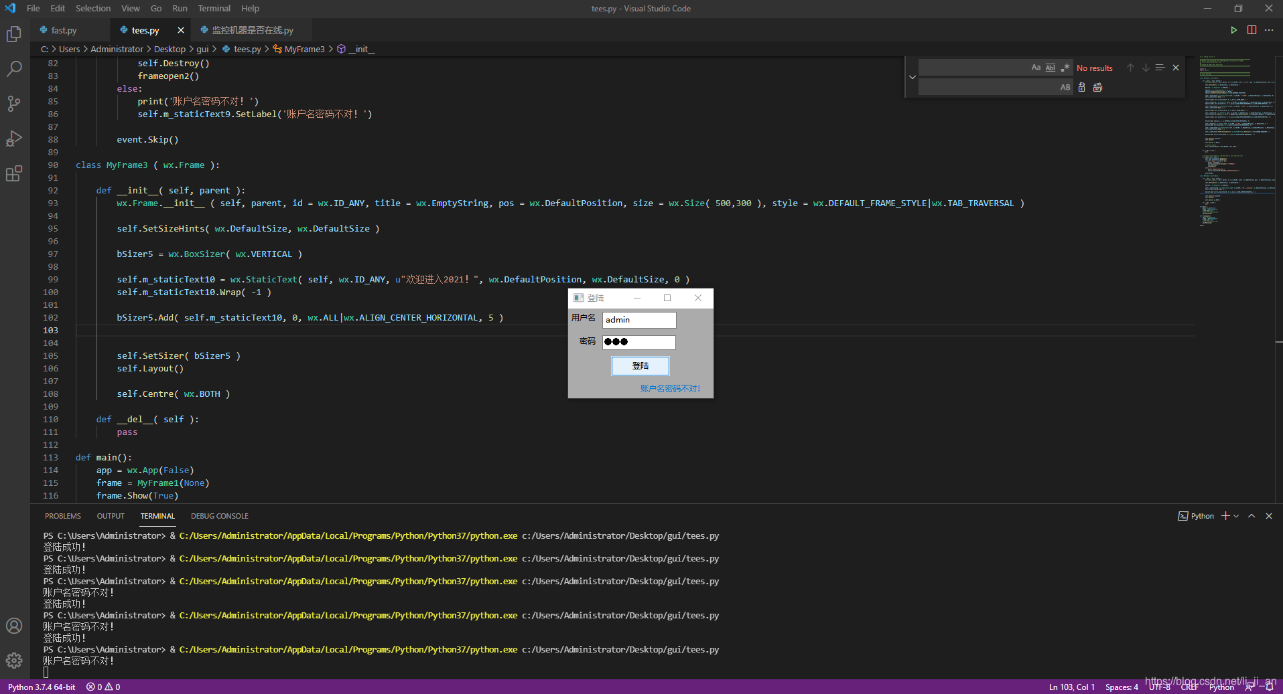Switch to the OUTPUT panel tab

(x=111, y=516)
